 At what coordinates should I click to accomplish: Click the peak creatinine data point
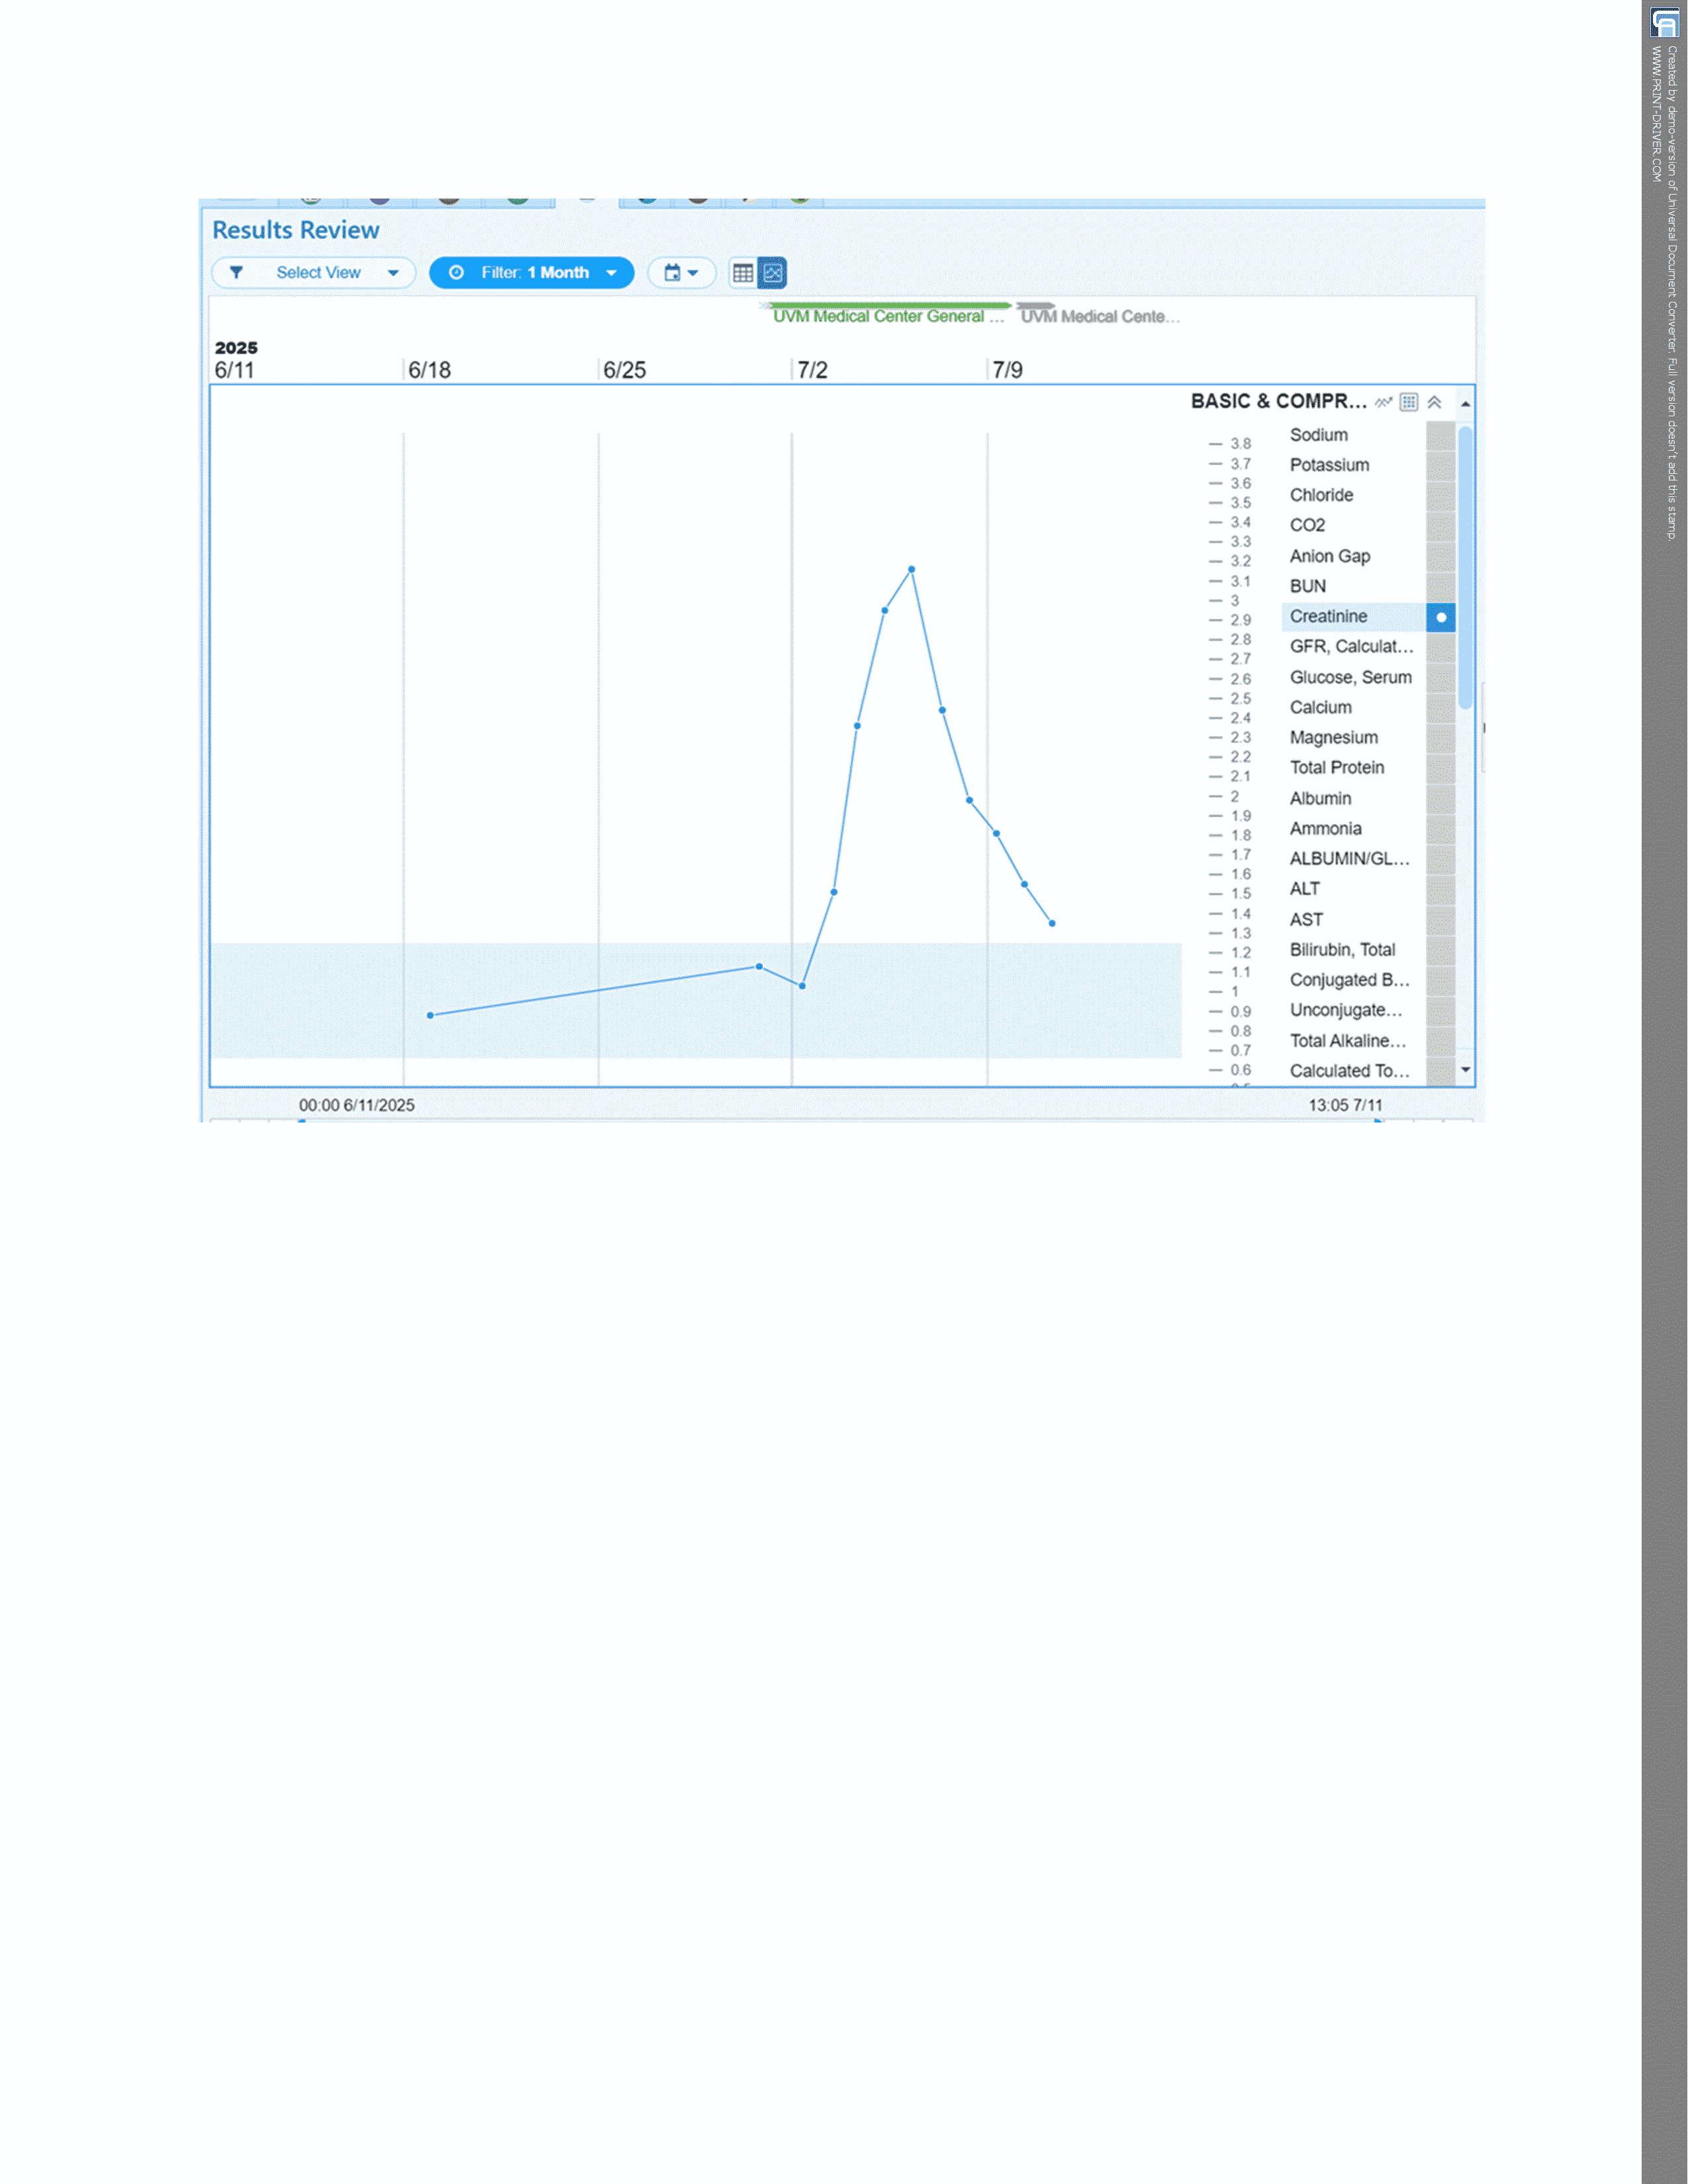pyautogui.click(x=911, y=570)
